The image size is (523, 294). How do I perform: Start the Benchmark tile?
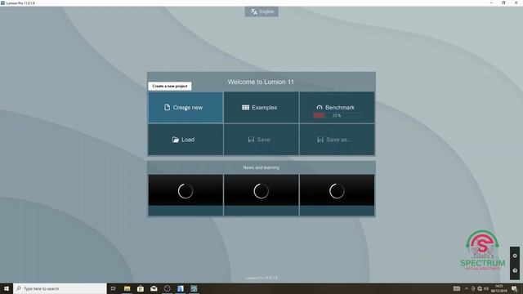pyautogui.click(x=337, y=108)
